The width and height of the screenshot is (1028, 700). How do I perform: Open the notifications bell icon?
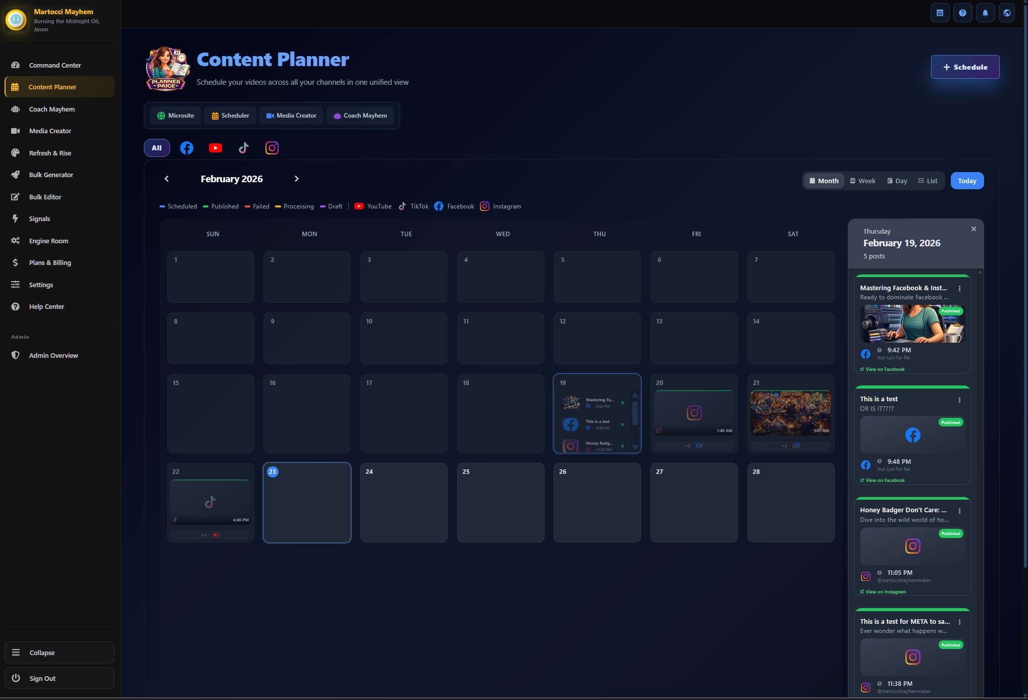point(985,13)
